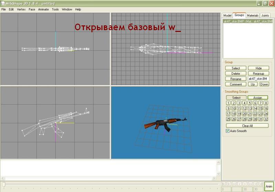Screen dimensions: 275x192
Task: Move the group Up in the list
Action: (x=253, y=84)
